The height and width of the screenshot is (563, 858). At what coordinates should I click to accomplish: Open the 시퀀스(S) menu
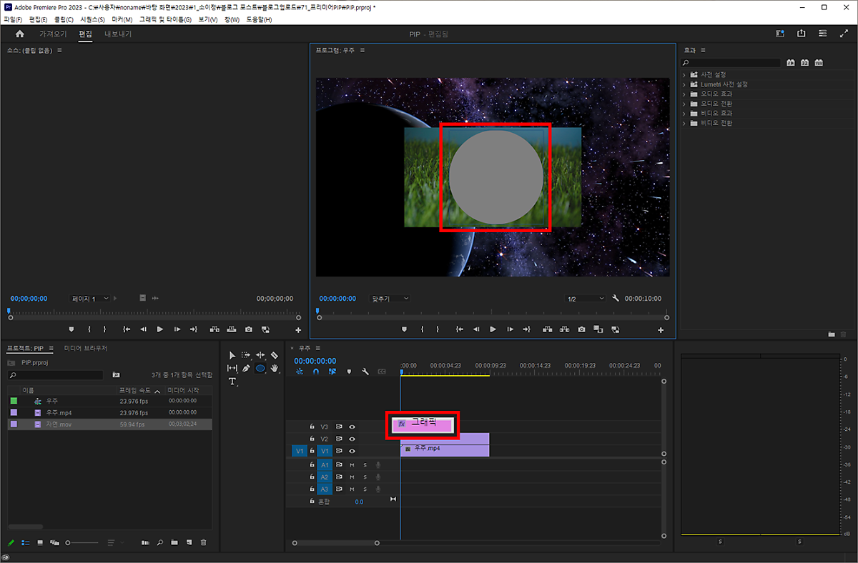92,19
